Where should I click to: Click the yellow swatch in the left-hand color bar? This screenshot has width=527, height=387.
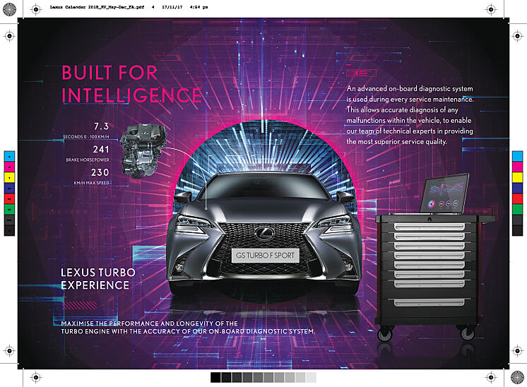9,177
